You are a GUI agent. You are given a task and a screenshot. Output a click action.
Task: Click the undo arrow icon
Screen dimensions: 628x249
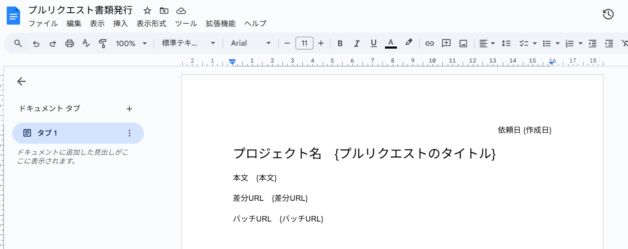coord(36,43)
